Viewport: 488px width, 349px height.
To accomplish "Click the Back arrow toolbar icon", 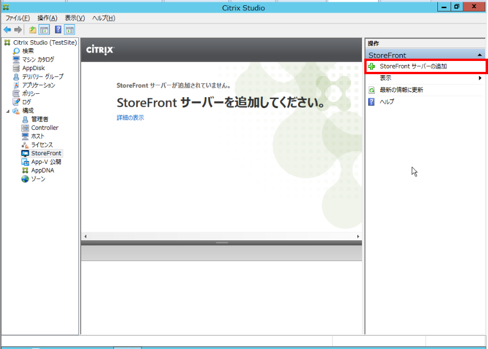I will [7, 30].
